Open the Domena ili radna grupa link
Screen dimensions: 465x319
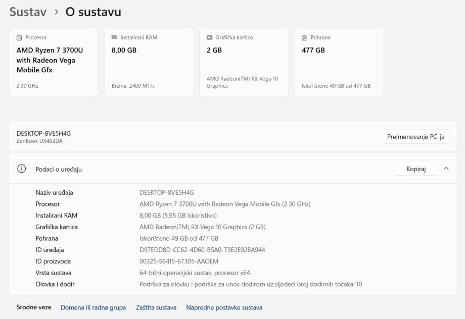(93, 307)
